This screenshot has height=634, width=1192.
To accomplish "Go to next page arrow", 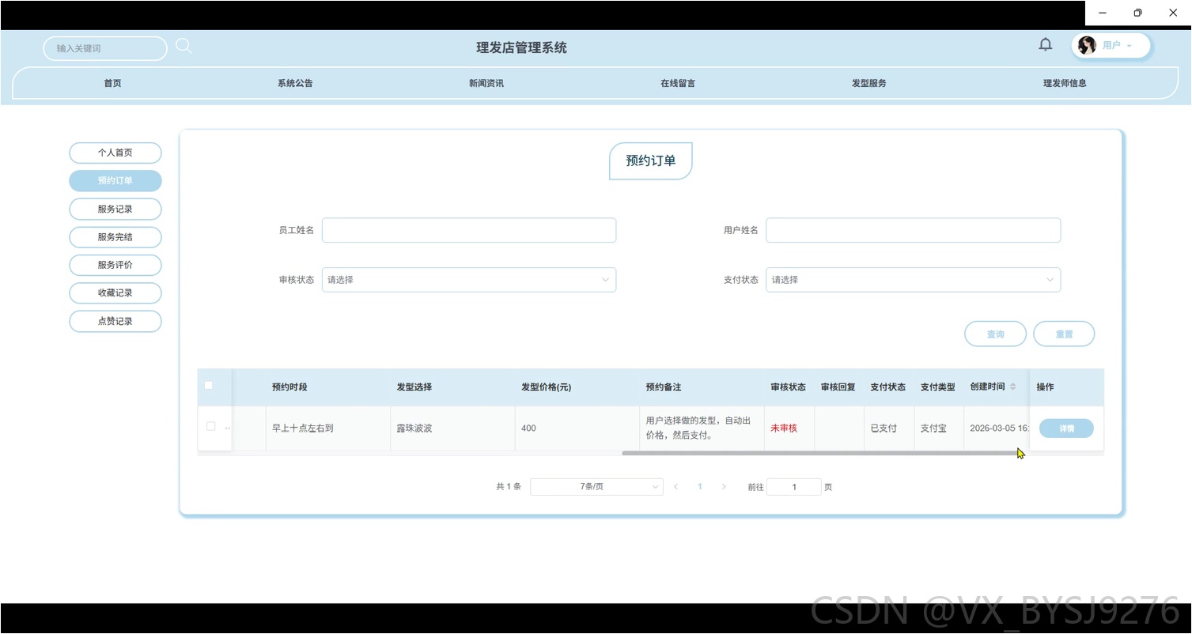I will click(x=724, y=487).
